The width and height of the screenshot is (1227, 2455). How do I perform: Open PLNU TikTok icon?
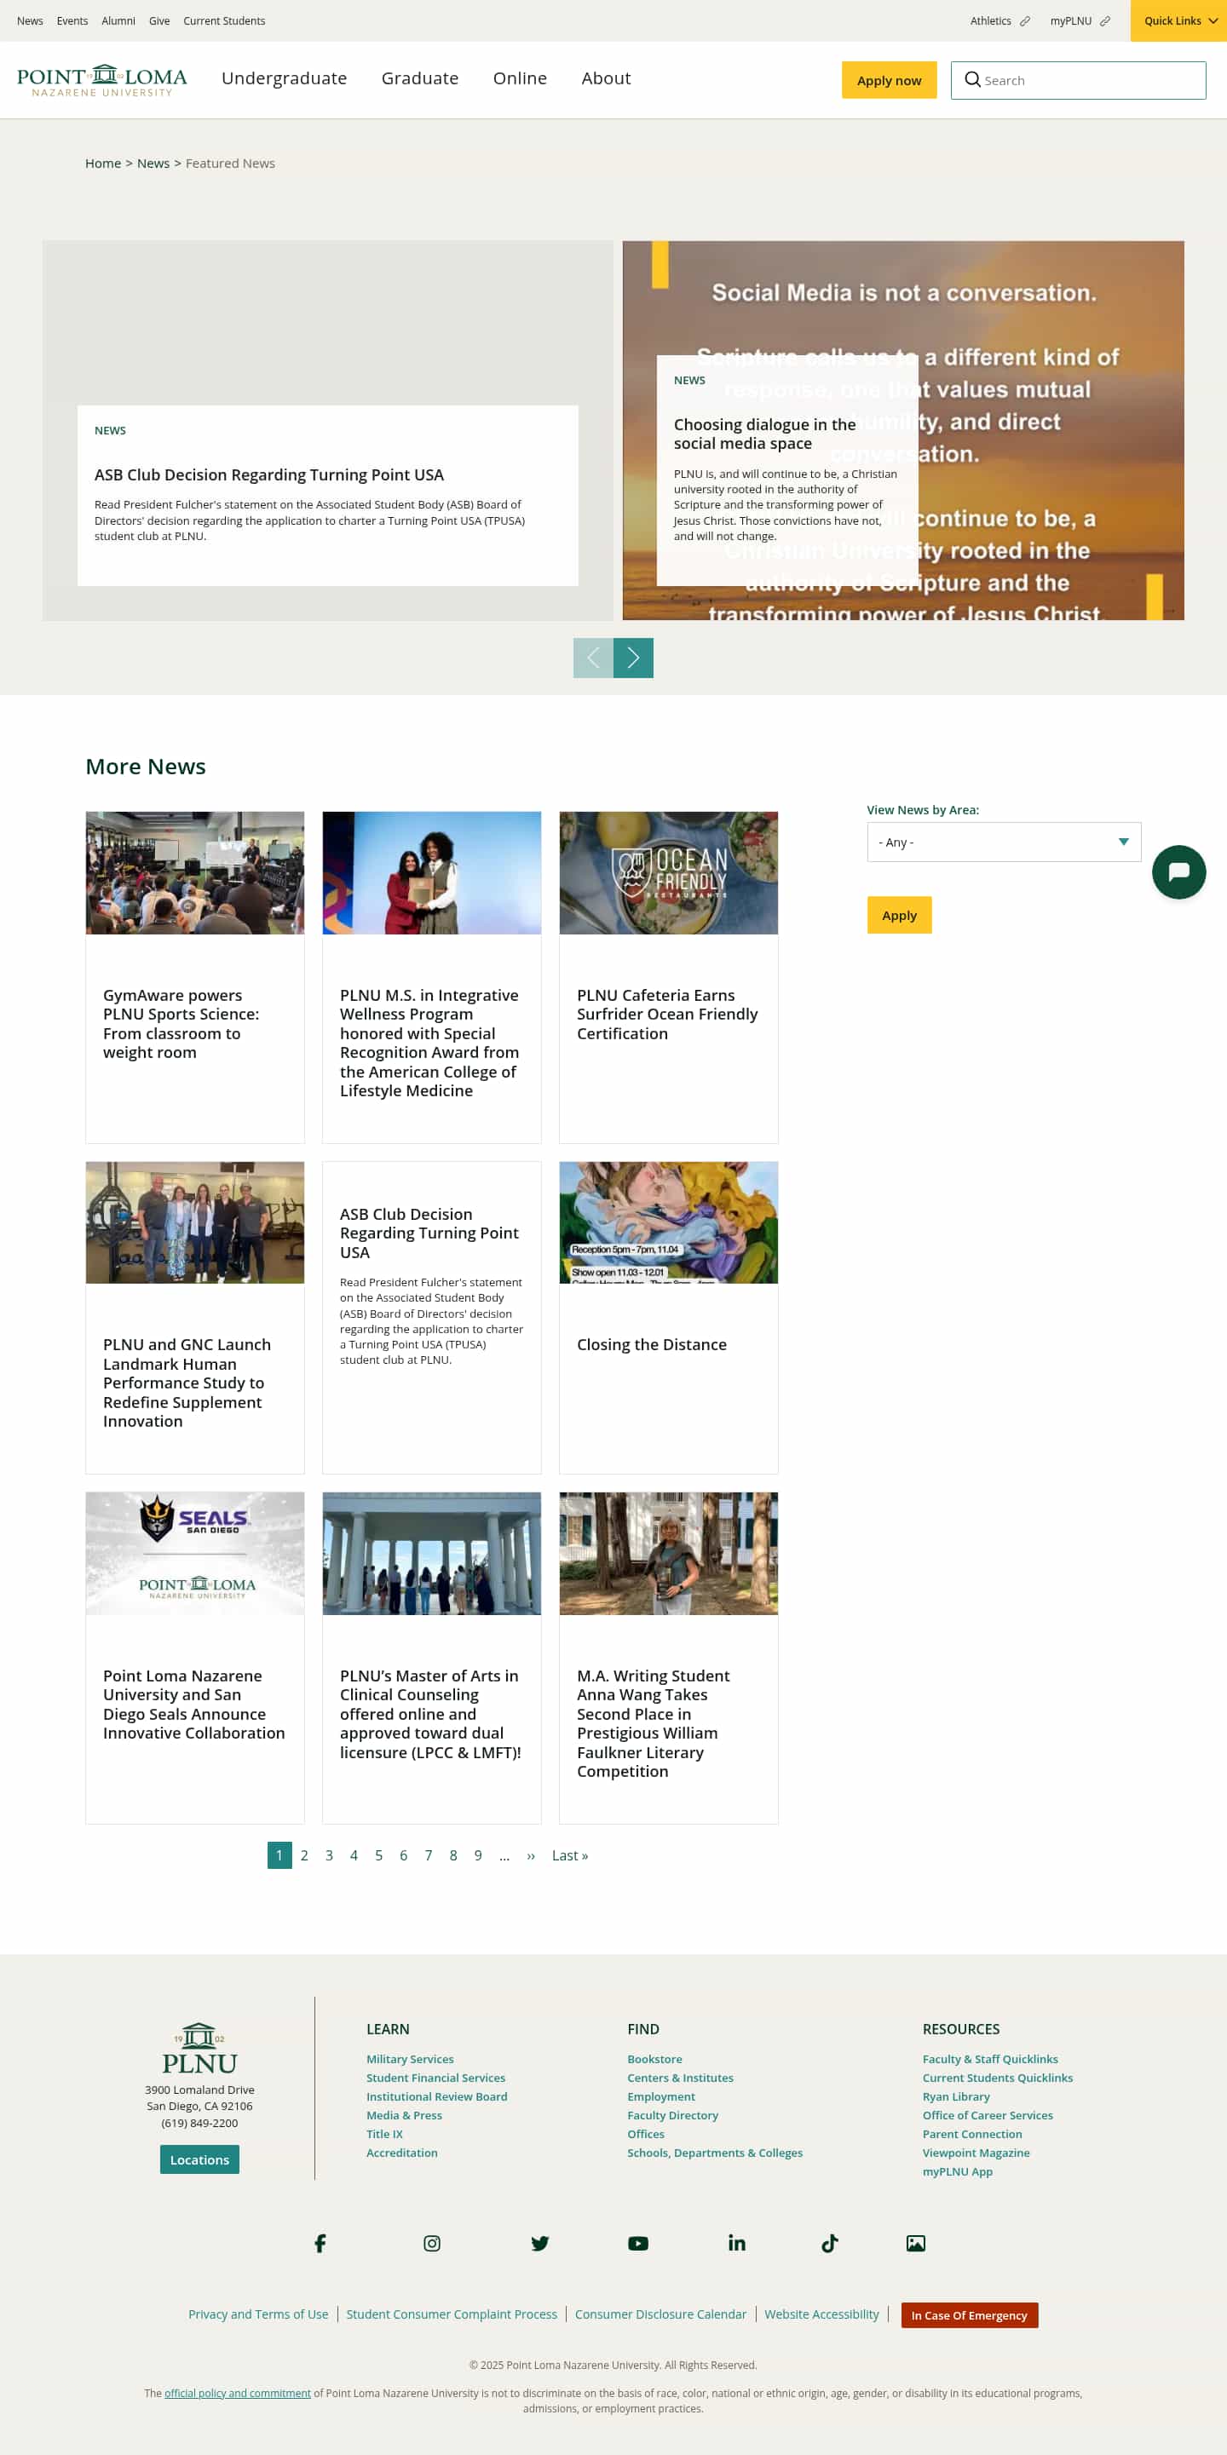coord(829,2244)
